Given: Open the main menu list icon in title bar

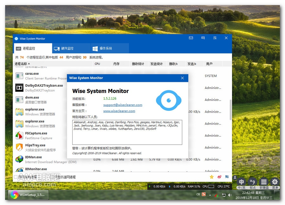Looking at the screenshot, I should 215,38.
